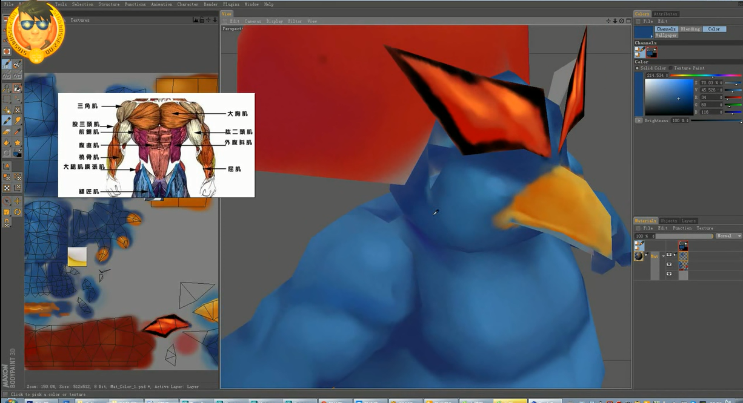This screenshot has width=743, height=403.
Task: Select the Solid Color radio button
Action: pyautogui.click(x=637, y=68)
